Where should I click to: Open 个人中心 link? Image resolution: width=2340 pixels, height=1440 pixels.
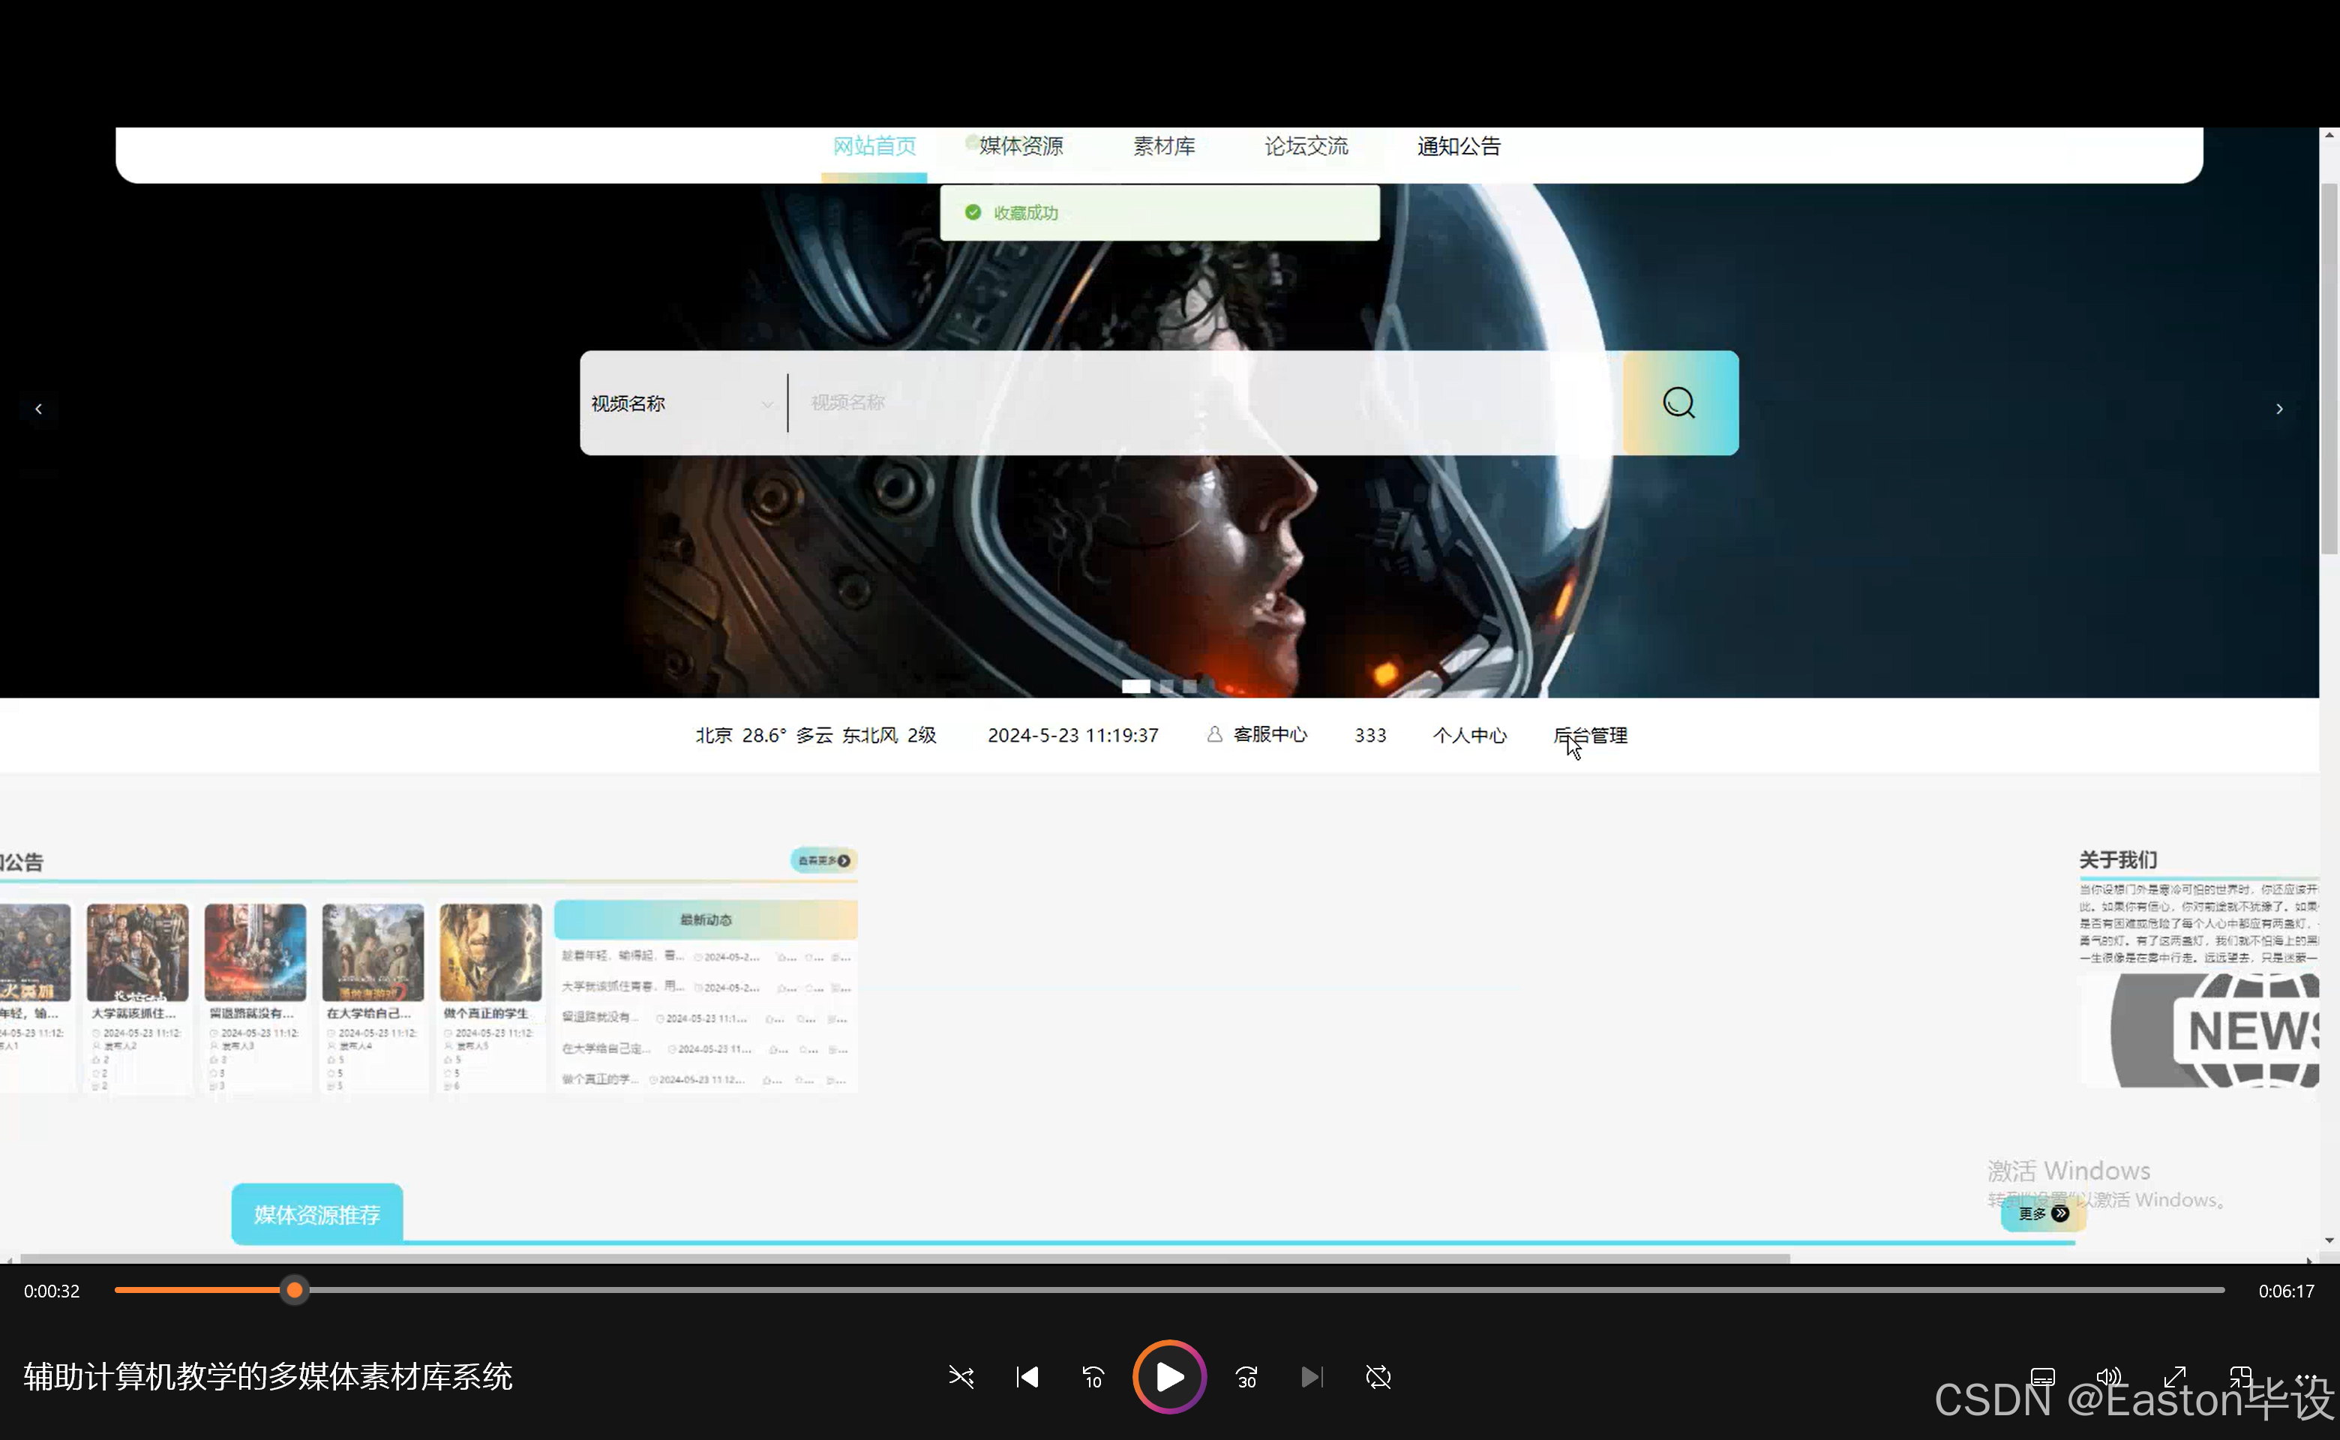click(1468, 735)
